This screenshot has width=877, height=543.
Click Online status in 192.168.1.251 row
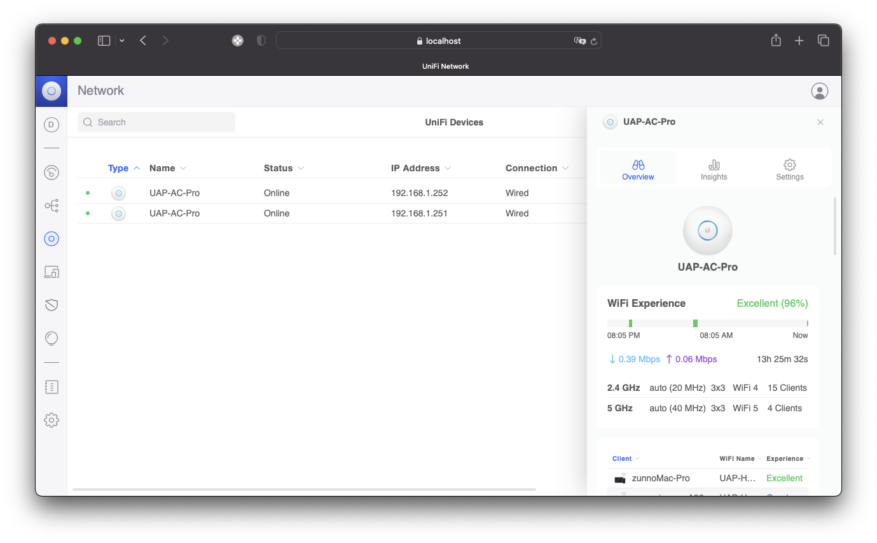277,213
